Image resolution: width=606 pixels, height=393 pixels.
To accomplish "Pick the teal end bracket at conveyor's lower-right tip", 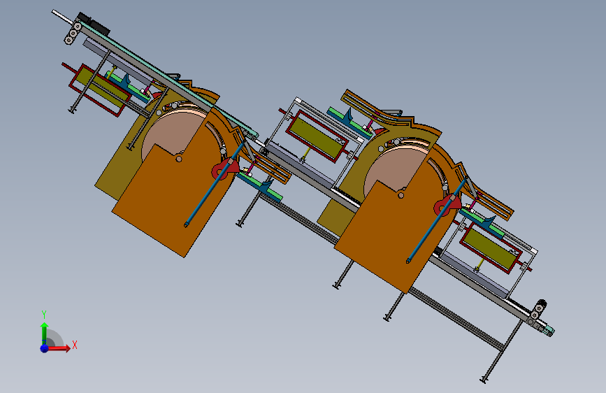I will (x=549, y=331).
